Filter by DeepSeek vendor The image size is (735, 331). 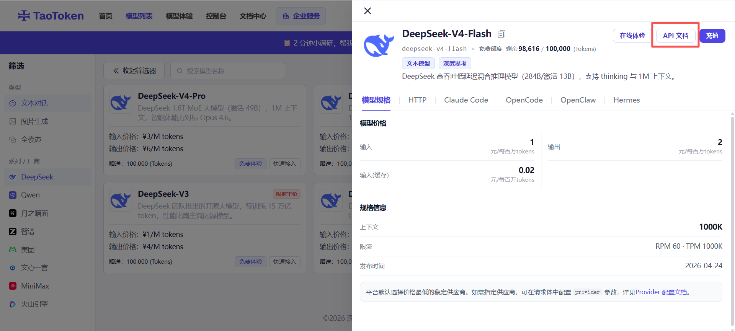click(48, 177)
